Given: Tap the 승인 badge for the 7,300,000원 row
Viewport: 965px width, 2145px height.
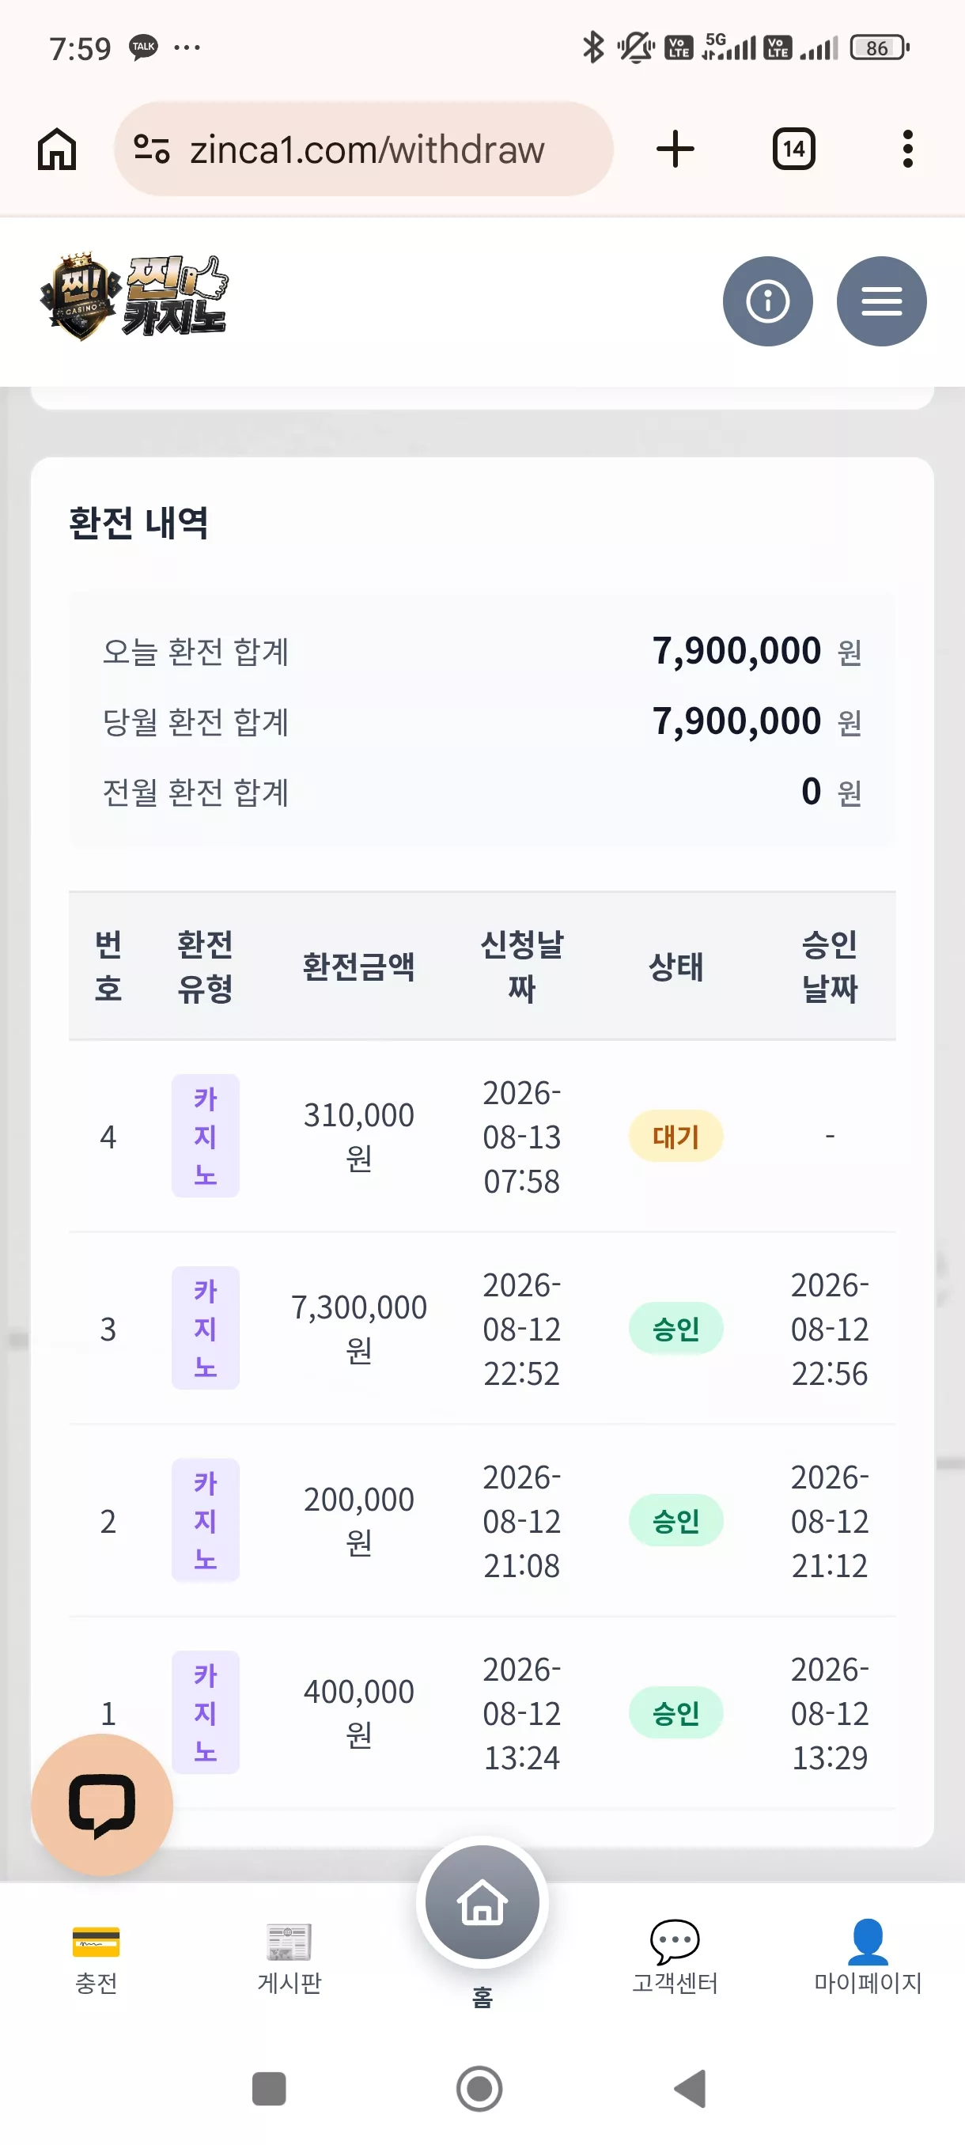Looking at the screenshot, I should (675, 1328).
